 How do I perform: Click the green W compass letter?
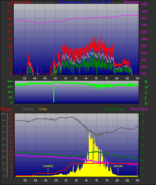tap(146, 87)
